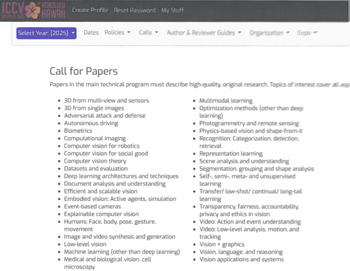350x271 pixels.
Task: Click 'Computer vision for robotics' topic
Action: [x=102, y=146]
